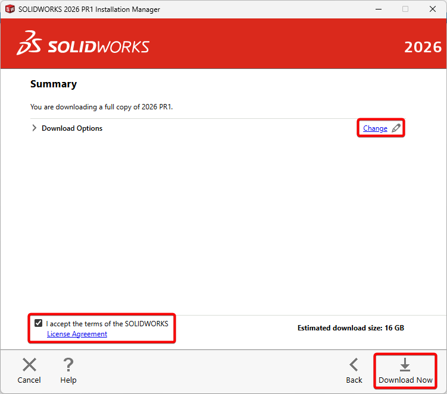Click the 'I accept the terms of the SOLIDWORKS' label
Viewport: 447px width, 394px height.
(x=107, y=324)
